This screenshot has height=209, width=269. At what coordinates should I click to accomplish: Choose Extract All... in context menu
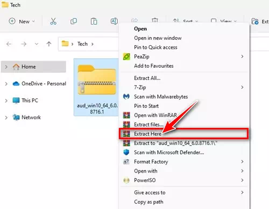pos(147,78)
